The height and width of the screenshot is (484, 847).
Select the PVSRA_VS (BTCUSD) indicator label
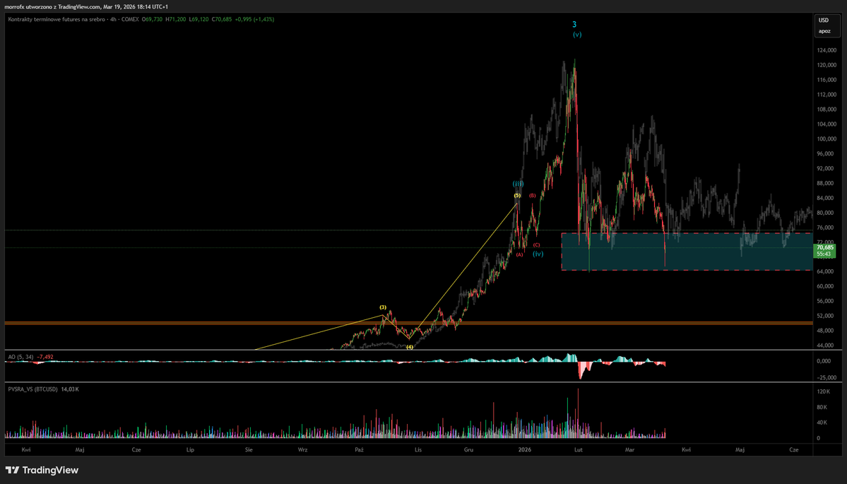[x=32, y=389]
